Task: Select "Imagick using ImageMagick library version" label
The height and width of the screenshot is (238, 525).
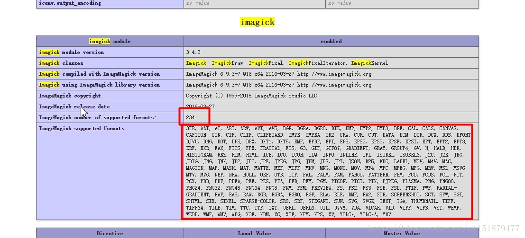Action: pos(99,85)
